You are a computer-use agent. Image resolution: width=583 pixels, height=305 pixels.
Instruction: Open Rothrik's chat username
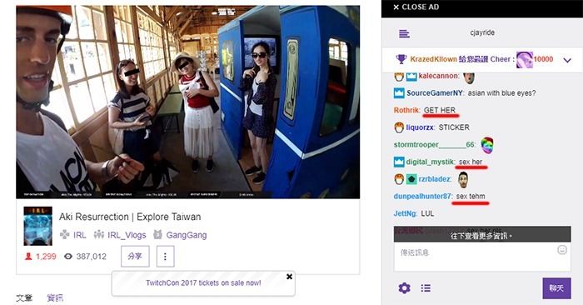406,110
